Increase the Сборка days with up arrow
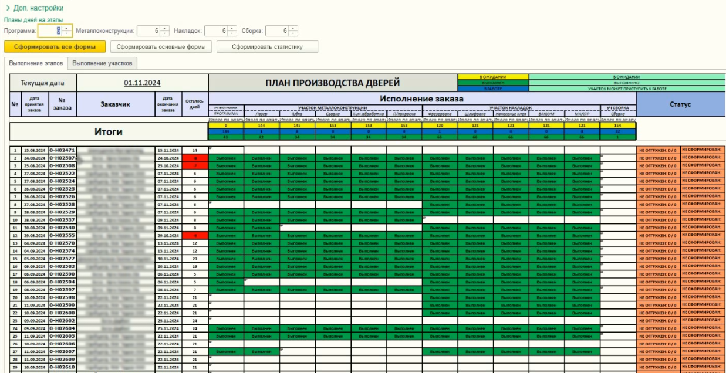This screenshot has width=726, height=373. click(x=293, y=28)
